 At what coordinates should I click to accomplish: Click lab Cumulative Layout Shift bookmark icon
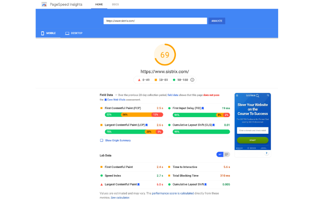[x=205, y=184]
